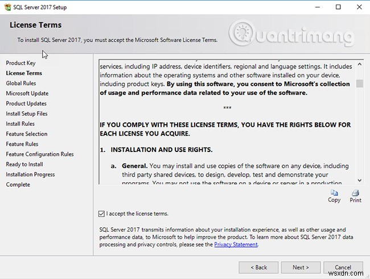Open the Privacy Statement link

pos(236,244)
